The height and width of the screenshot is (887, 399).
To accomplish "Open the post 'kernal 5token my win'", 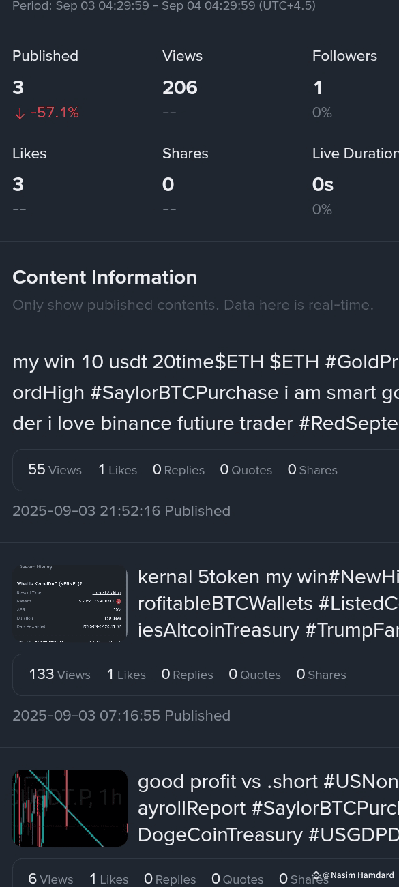I will click(268, 603).
